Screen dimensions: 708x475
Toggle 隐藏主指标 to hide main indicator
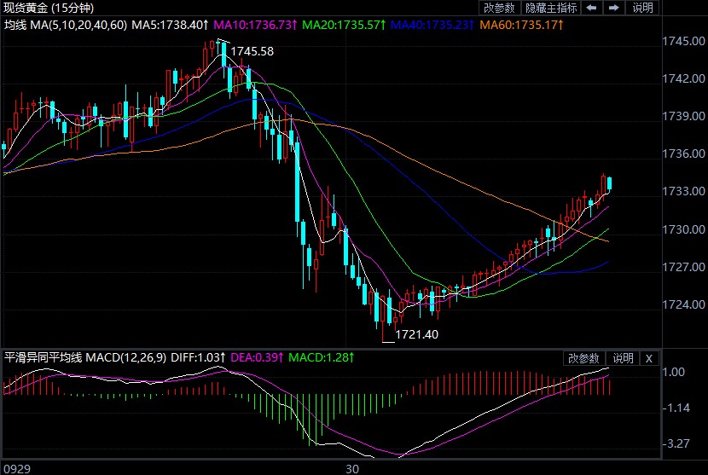tap(551, 8)
